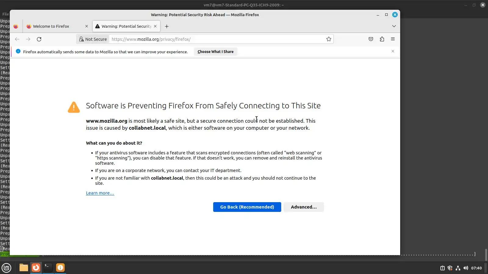Maximize the Firefox window
Screen dimensions: 488x274
click(x=386, y=15)
